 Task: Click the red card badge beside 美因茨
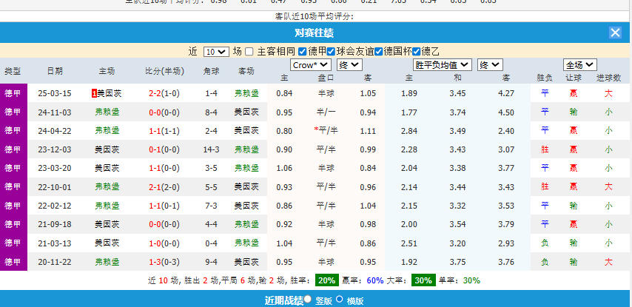94,93
